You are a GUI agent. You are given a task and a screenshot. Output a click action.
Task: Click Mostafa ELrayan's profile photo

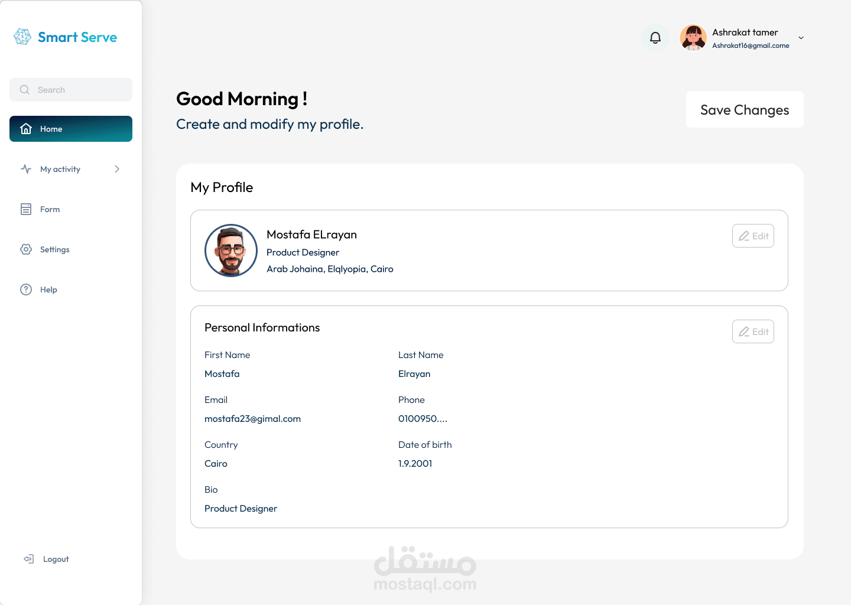(231, 251)
